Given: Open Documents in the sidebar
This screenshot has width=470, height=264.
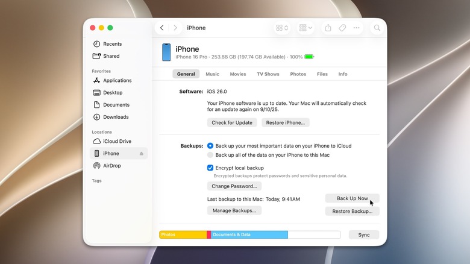Looking at the screenshot, I should [x=119, y=105].
